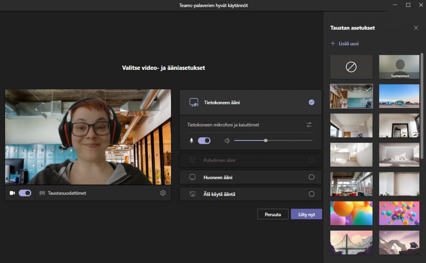The width and height of the screenshot is (426, 263).
Task: Select Puhelimen ääni radio option
Action: click(311, 160)
